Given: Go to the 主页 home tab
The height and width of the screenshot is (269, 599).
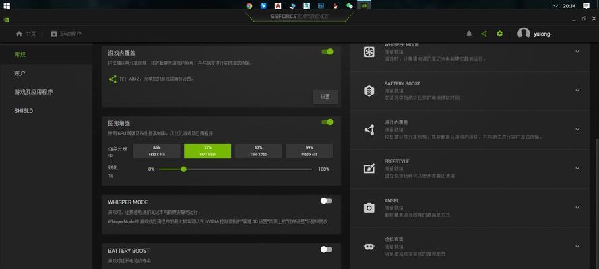Looking at the screenshot, I should [x=26, y=34].
